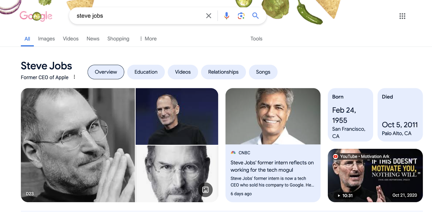Open Google Lens image search
The width and height of the screenshot is (432, 218).
point(241,16)
